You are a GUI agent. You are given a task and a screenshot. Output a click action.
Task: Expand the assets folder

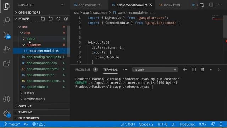(x=29, y=93)
